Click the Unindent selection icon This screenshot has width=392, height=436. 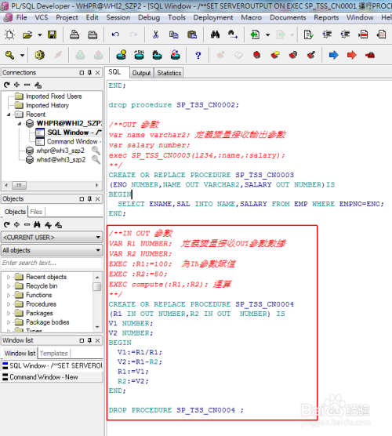click(x=345, y=35)
